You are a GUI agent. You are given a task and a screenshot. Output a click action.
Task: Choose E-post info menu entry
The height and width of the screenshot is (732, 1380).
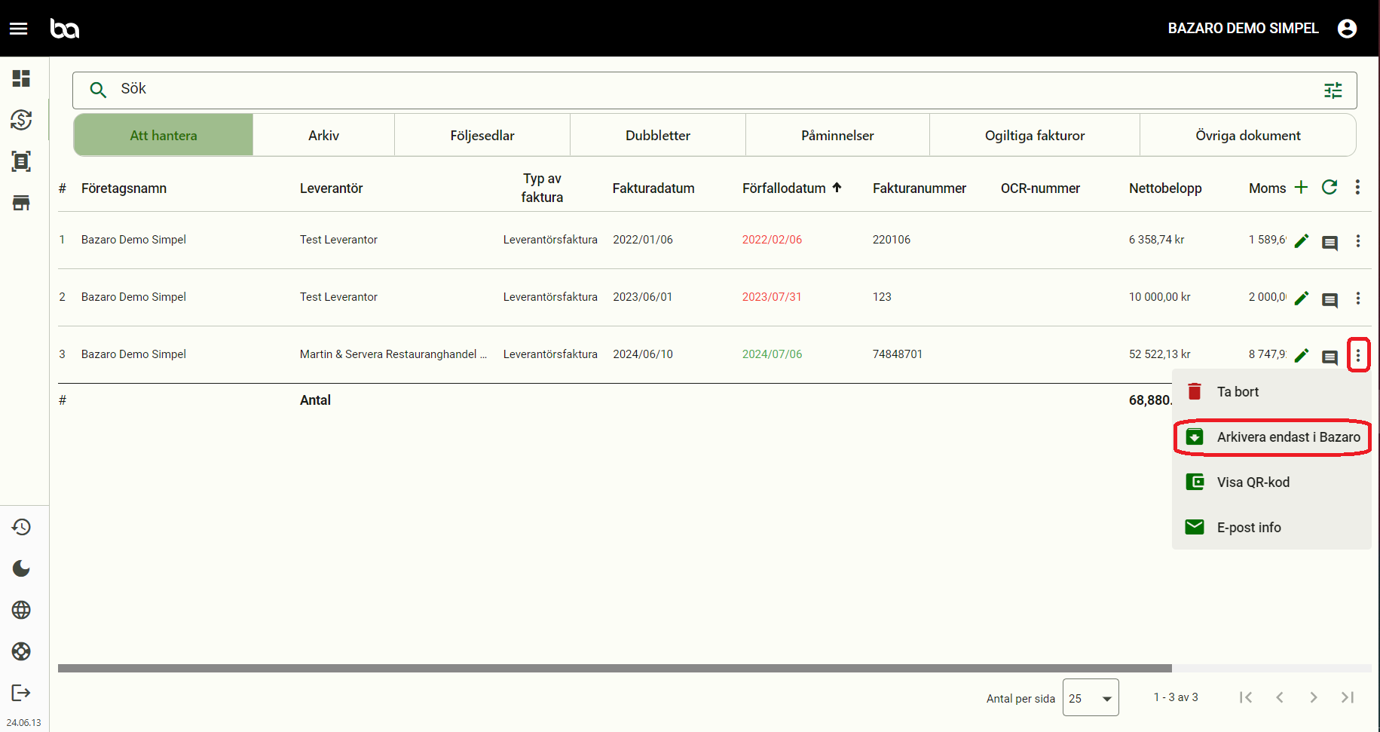pyautogui.click(x=1271, y=528)
